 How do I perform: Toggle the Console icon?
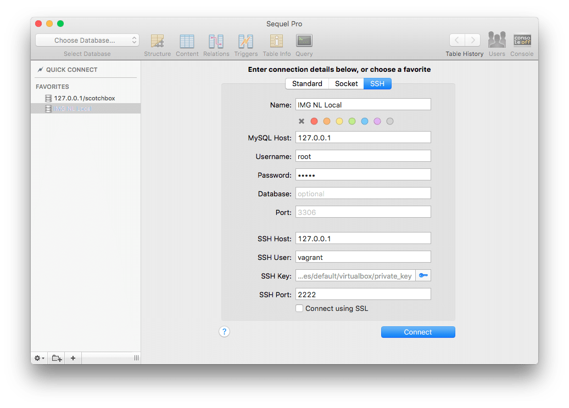click(522, 40)
